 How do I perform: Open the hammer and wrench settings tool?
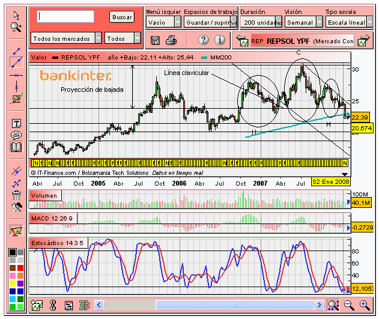pos(16,207)
